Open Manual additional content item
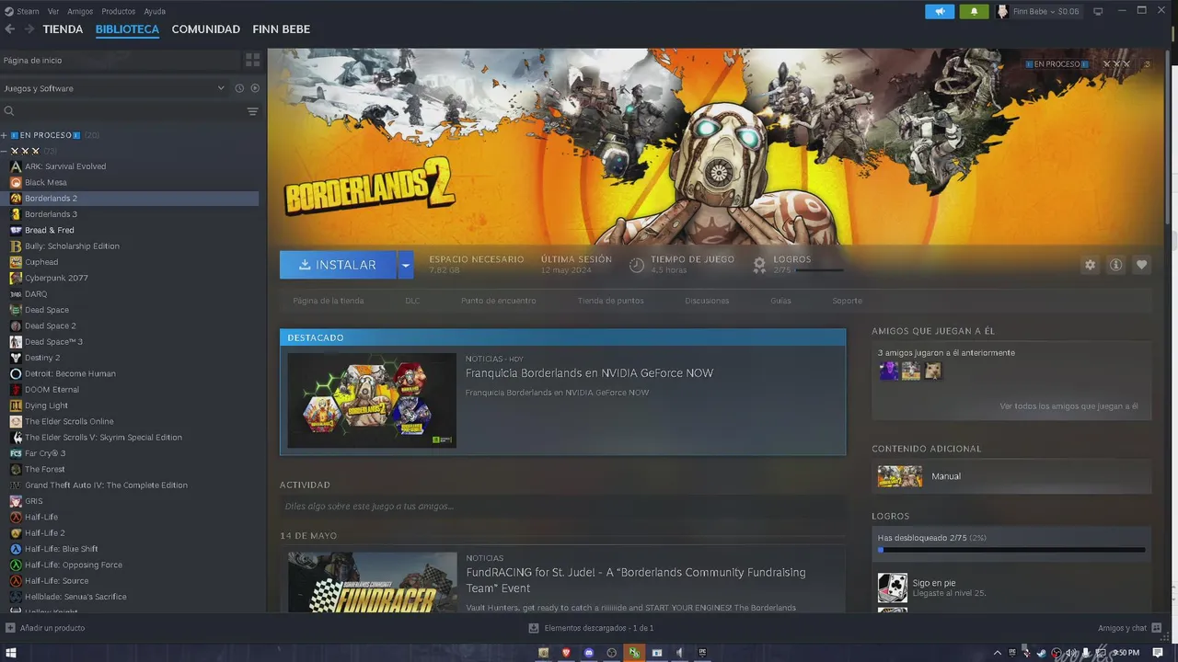The image size is (1178, 662). pos(1011,476)
